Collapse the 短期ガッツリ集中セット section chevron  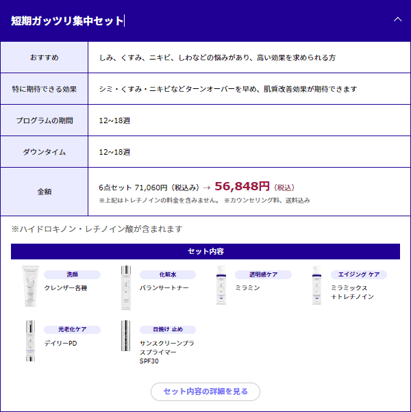click(397, 20)
